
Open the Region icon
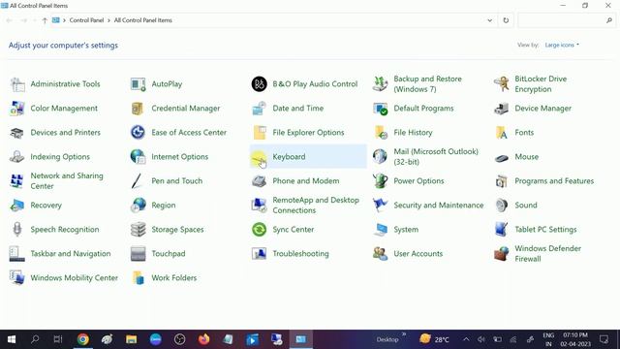[138, 206]
